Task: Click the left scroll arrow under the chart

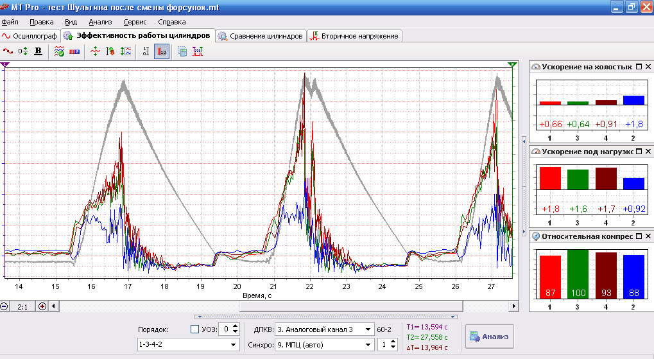Action: point(53,306)
